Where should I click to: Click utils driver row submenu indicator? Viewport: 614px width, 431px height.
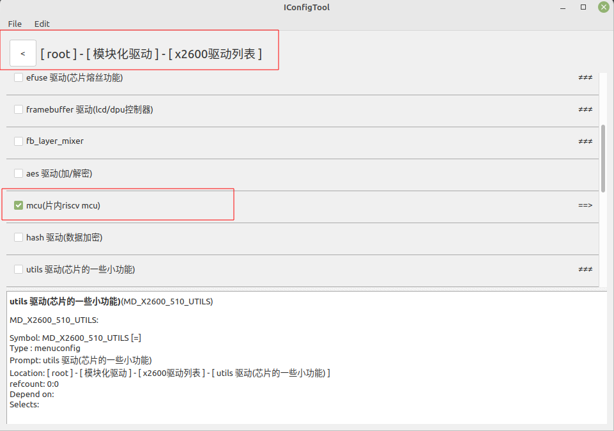pos(585,269)
